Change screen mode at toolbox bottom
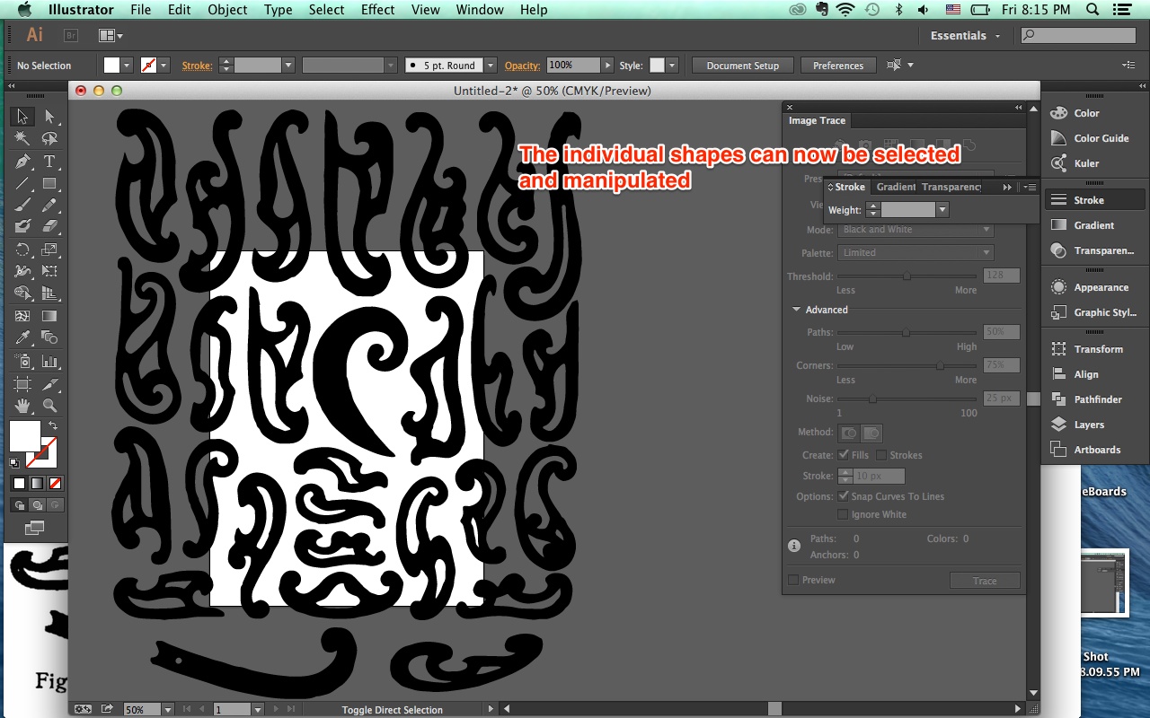Viewport: 1150px width, 718px height. [x=35, y=527]
